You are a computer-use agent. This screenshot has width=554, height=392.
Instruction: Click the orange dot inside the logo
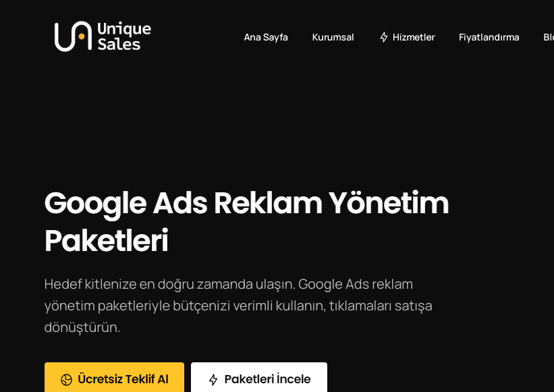click(x=81, y=37)
